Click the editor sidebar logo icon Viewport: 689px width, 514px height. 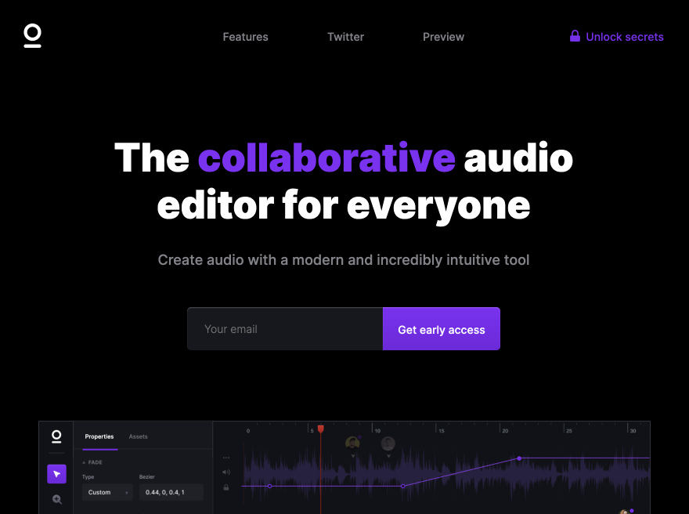point(56,436)
